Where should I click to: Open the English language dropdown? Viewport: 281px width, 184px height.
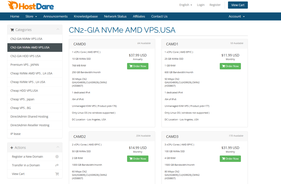coord(186,5)
